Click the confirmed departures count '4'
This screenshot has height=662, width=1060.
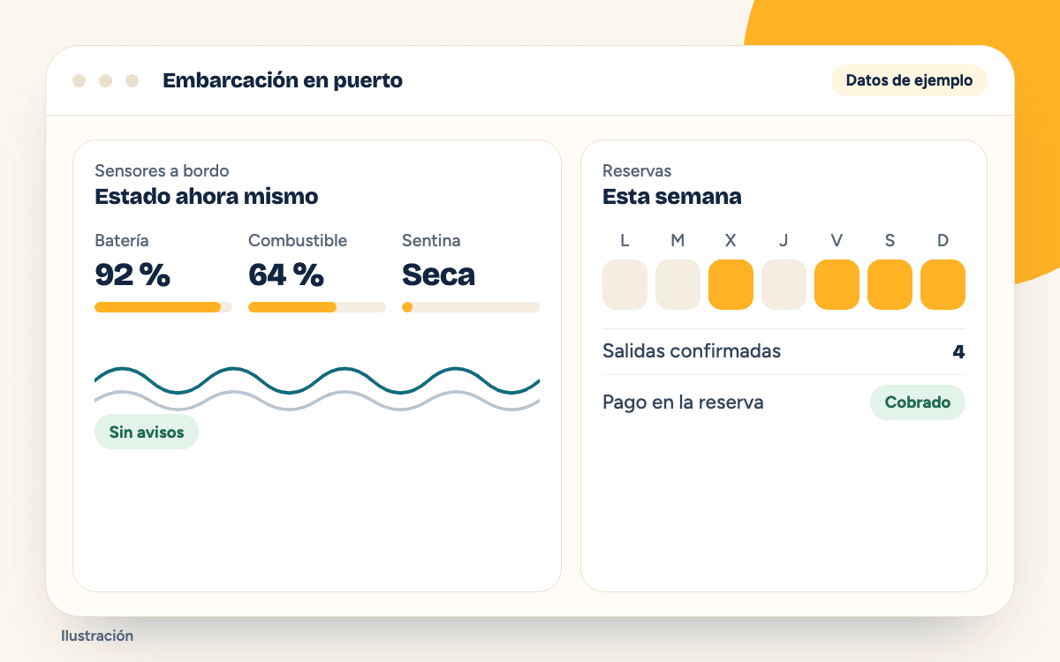(x=958, y=352)
